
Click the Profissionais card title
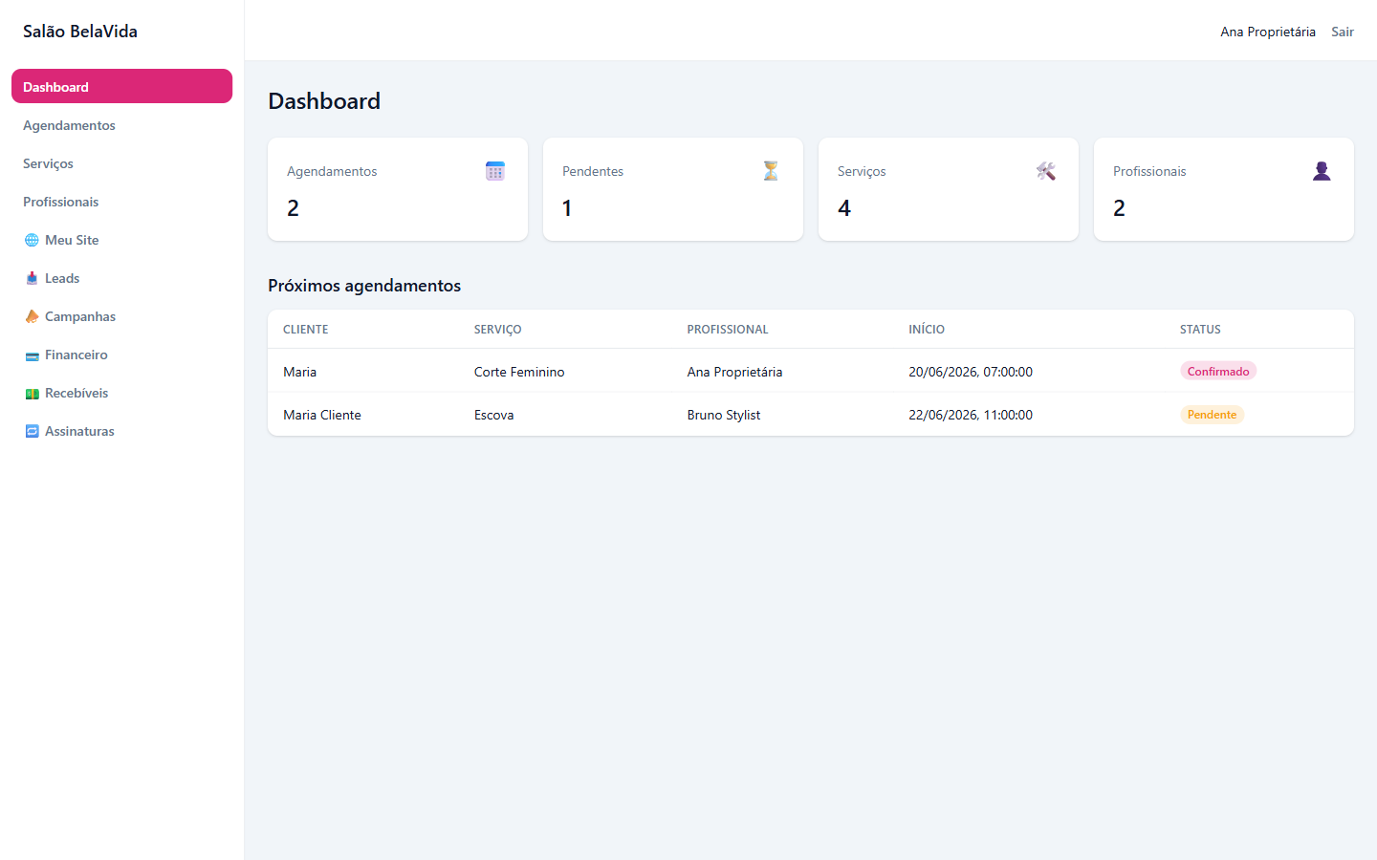(x=1149, y=171)
